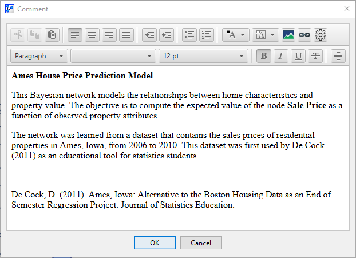Toggle Underline formatting button
The width and height of the screenshot is (356, 258).
tap(298, 56)
